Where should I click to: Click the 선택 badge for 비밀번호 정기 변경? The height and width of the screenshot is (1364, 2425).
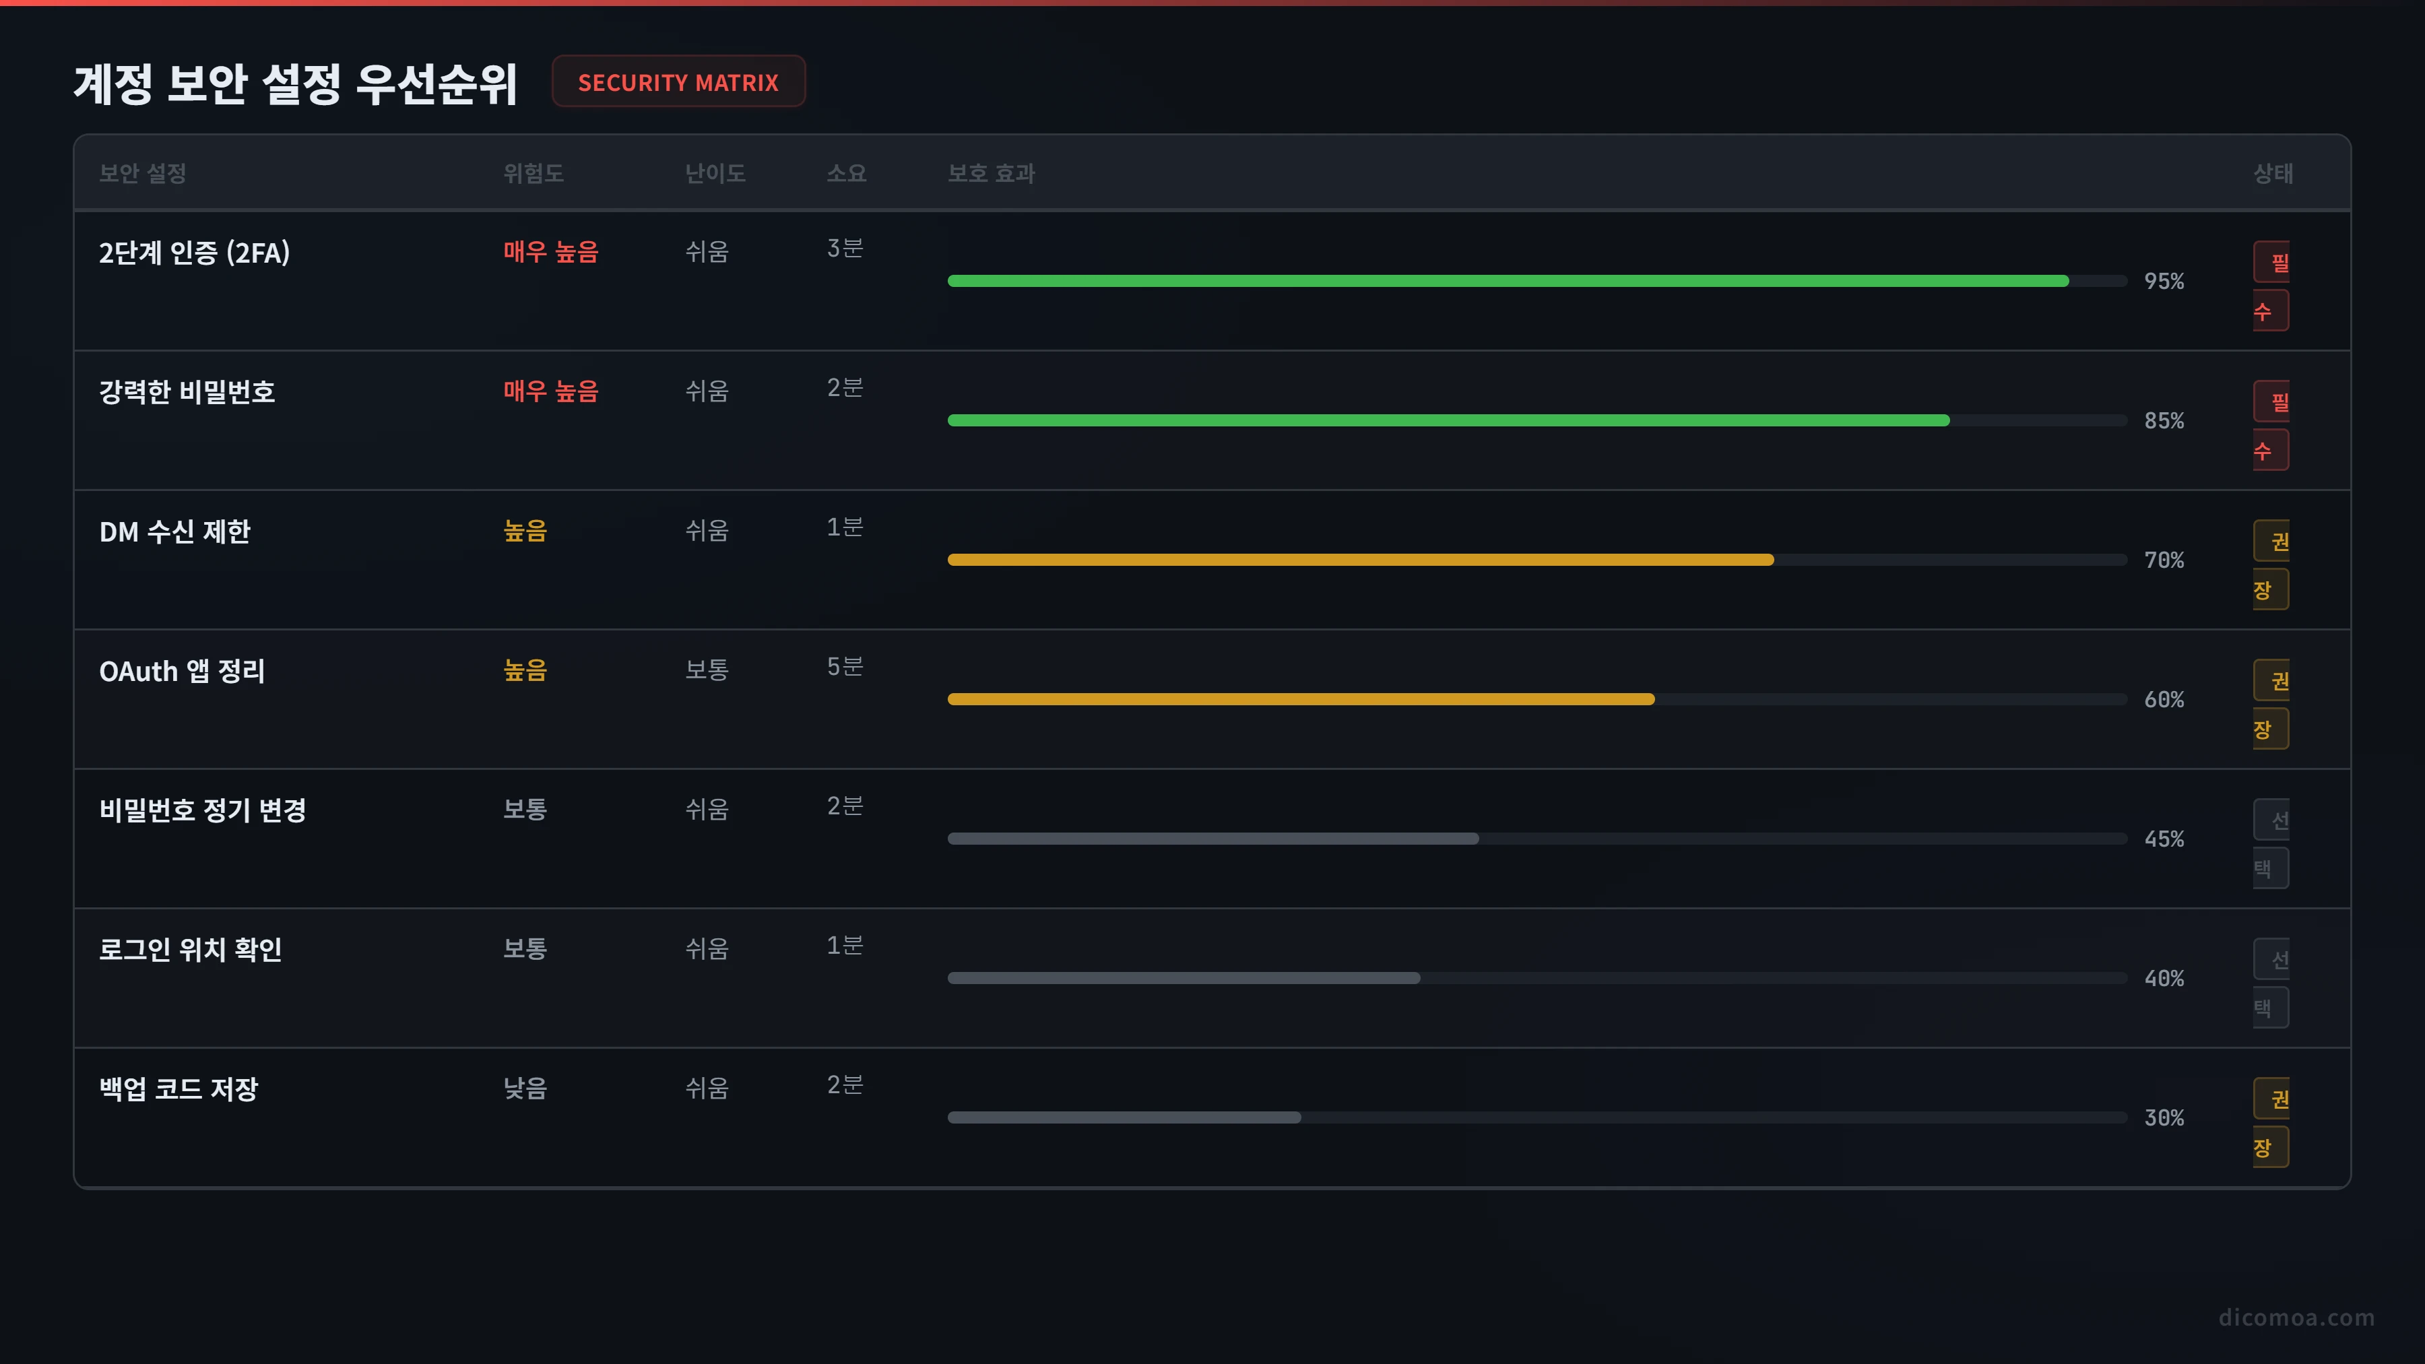[x=2271, y=843]
